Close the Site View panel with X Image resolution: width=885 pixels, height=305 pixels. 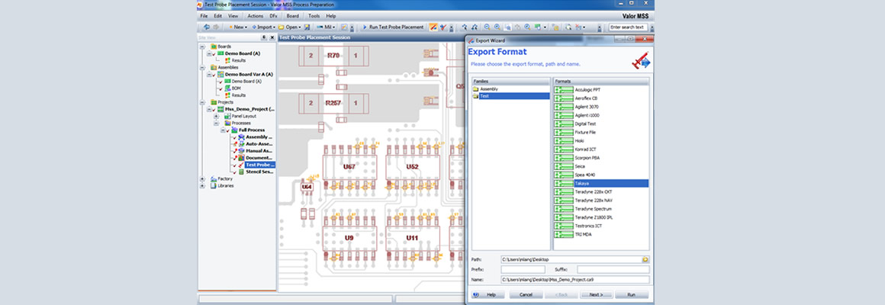272,38
